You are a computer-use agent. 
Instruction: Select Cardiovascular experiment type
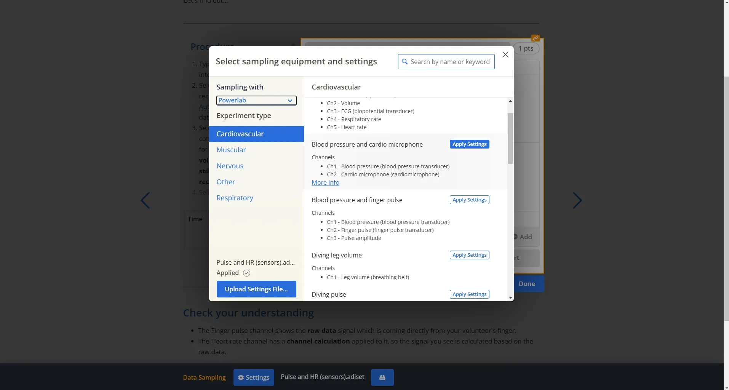[256, 134]
